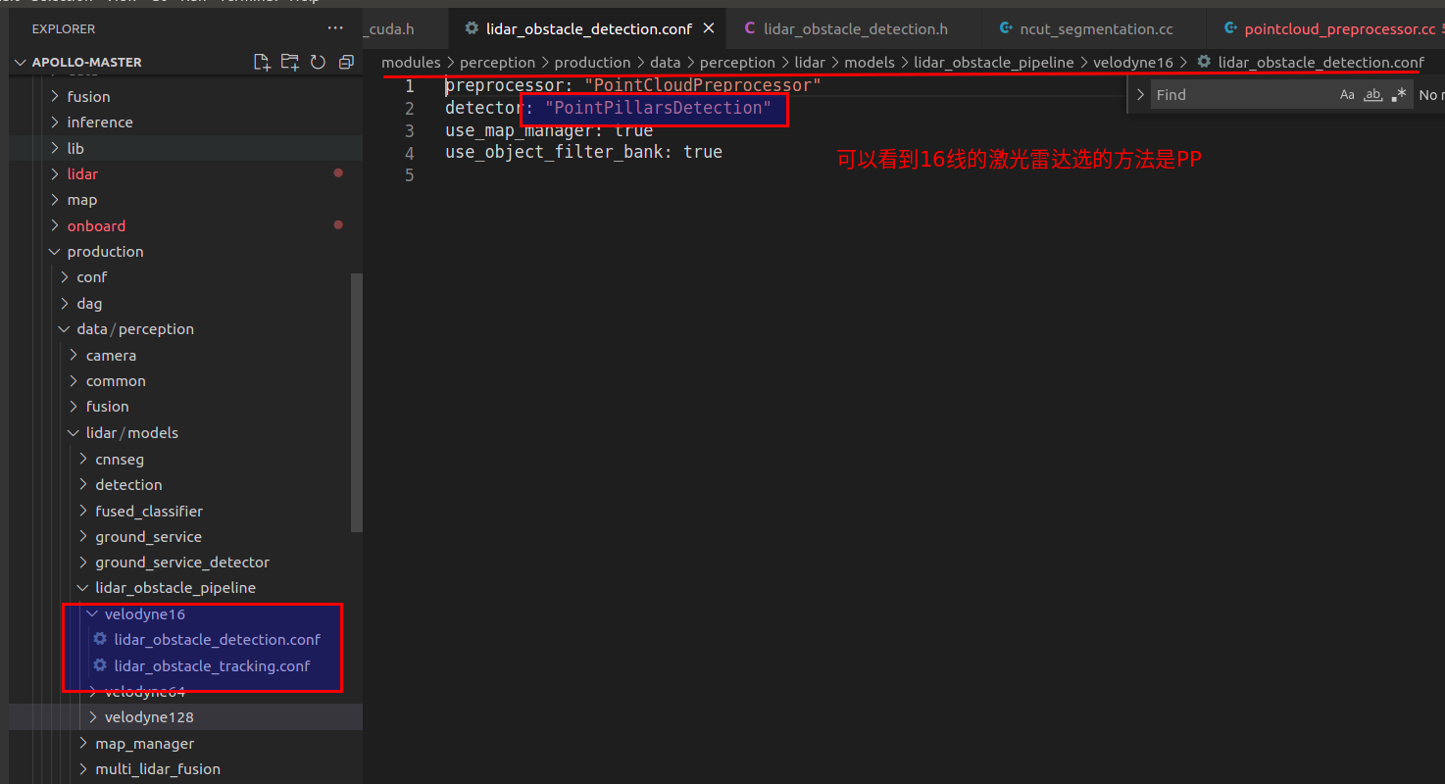The width and height of the screenshot is (1445, 784).
Task: Open lidar_obstacle_detection.conf in file tree
Action: pyautogui.click(x=186, y=640)
